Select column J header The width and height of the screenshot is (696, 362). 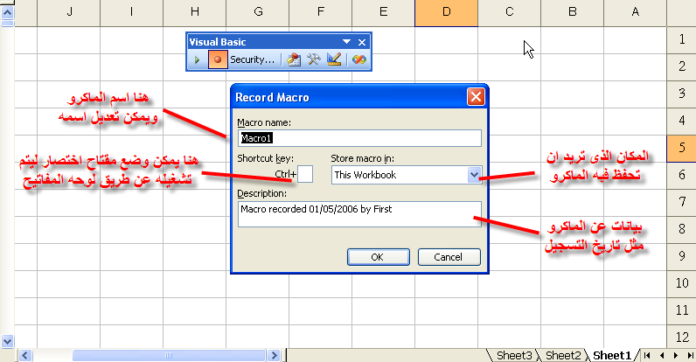click(x=69, y=13)
